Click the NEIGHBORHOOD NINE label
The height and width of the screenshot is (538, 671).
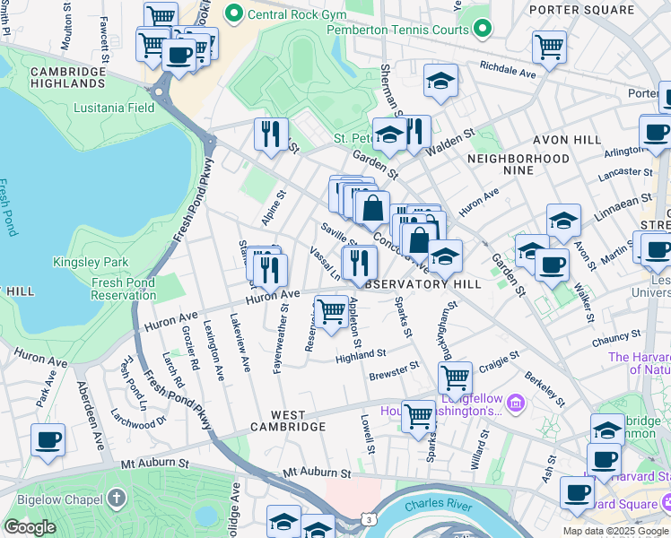pyautogui.click(x=518, y=165)
